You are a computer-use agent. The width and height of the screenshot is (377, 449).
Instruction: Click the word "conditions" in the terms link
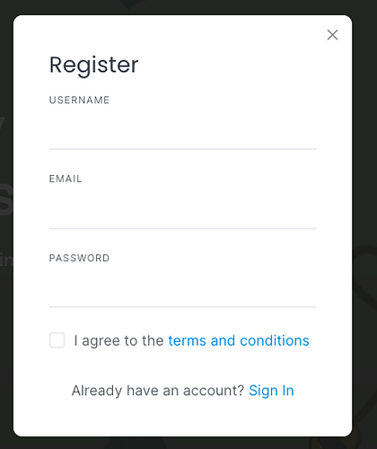[275, 340]
